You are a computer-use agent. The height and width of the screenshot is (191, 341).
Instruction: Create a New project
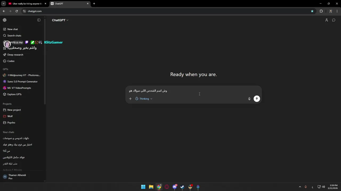tap(22, 110)
